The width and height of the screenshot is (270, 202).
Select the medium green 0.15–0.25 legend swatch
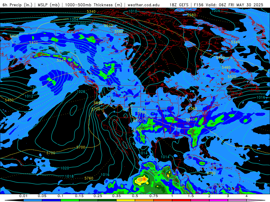tap(88, 200)
